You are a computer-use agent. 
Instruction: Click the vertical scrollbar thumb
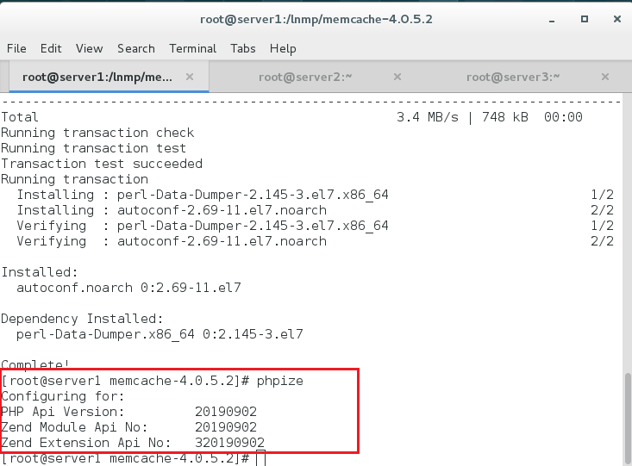click(x=627, y=419)
